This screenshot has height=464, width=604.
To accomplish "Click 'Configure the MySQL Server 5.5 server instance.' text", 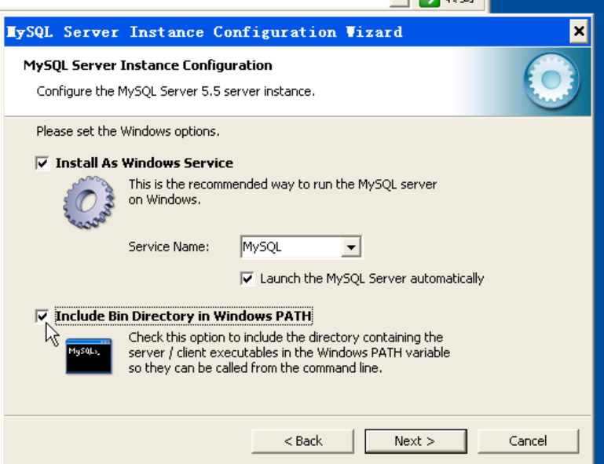I will pos(176,92).
